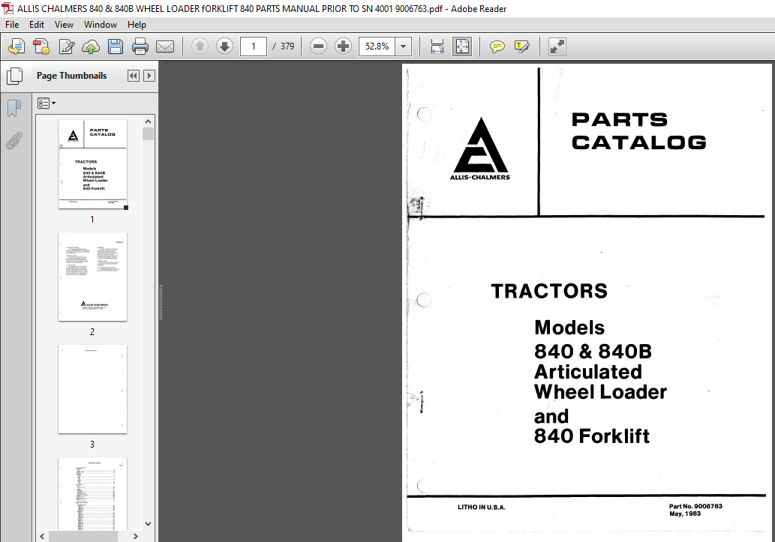The height and width of the screenshot is (542, 775).
Task: Click the '840 Forklift' text
Action: tap(592, 436)
